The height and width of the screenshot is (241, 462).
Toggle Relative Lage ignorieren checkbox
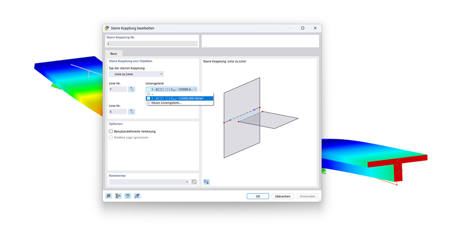(x=111, y=137)
